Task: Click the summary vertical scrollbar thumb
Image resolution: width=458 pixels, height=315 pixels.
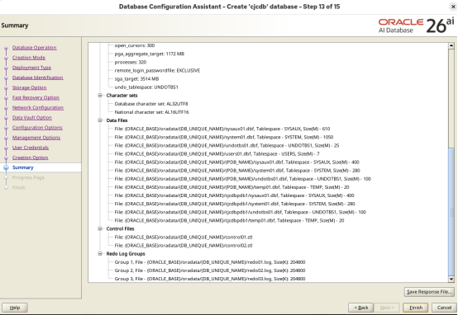Action: click(x=451, y=212)
